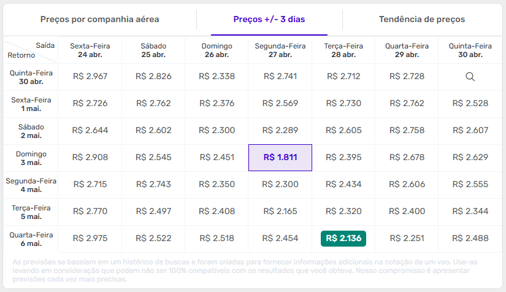Select the highlighted R$ 1.811 price cell

pos(280,158)
